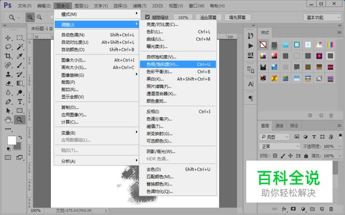Select the History Brush tool
This screenshot has height=215, width=345.
point(19,74)
